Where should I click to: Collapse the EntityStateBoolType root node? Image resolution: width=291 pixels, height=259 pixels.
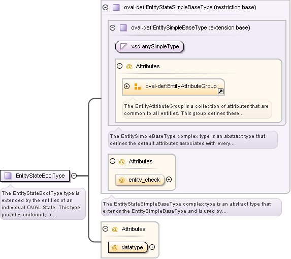coord(74,176)
